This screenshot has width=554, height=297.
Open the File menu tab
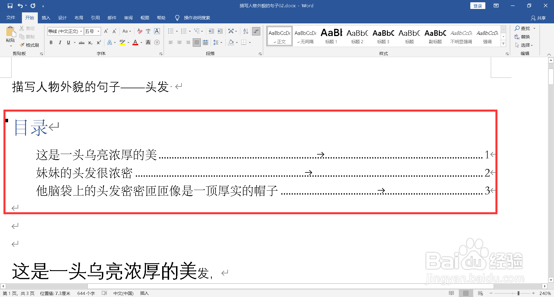[11, 18]
